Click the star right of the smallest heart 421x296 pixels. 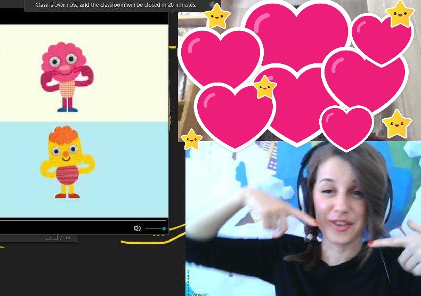[x=397, y=124]
